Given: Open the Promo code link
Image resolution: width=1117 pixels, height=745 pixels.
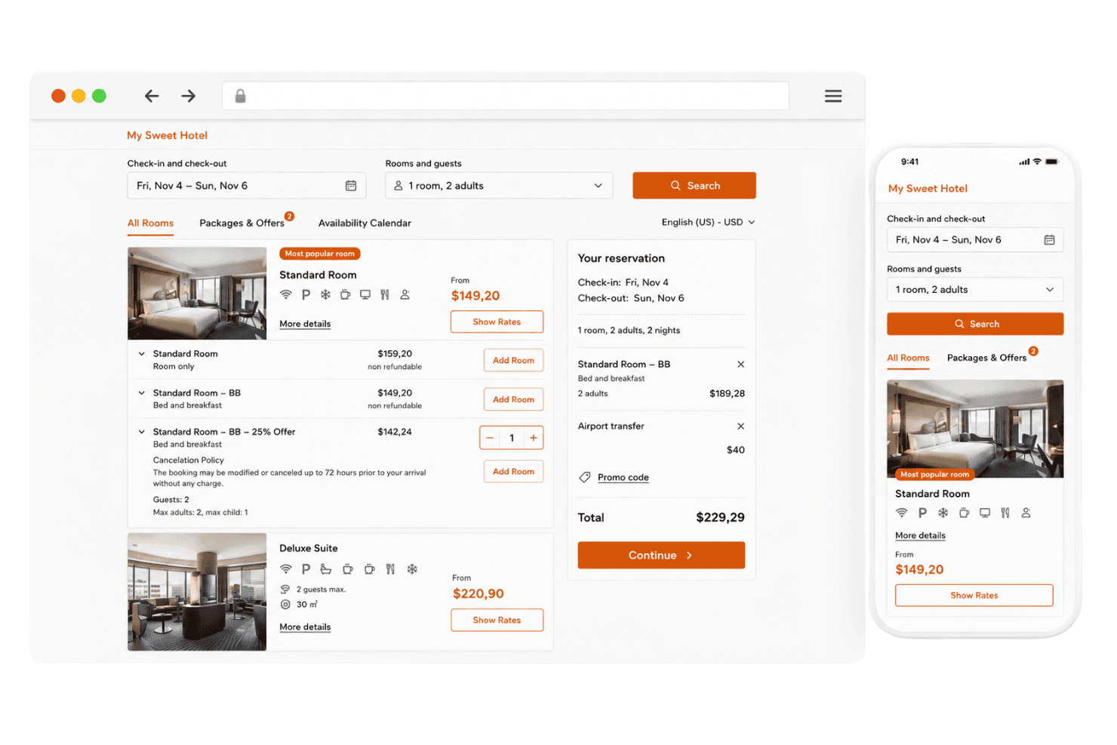Looking at the screenshot, I should tap(623, 477).
